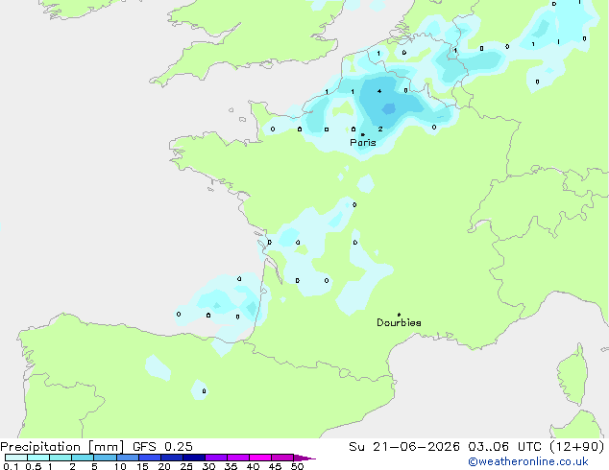
Task: Pick the palest 0.1–0.5 mm legend swatch
Action: 16,458
